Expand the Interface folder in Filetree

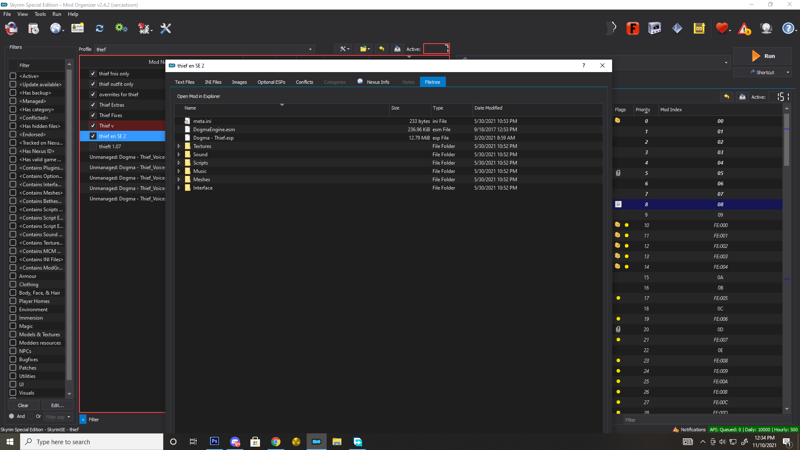point(179,188)
